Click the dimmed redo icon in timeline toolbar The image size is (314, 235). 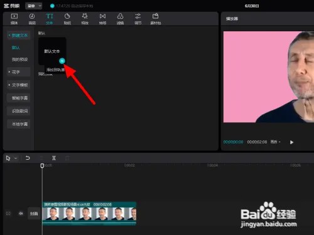click(x=41, y=158)
